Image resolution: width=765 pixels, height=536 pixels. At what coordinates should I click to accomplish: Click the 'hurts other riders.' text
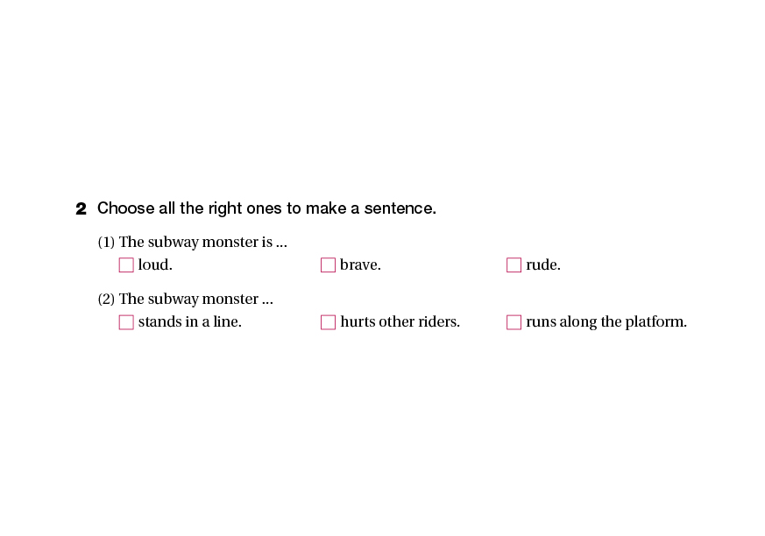pos(400,322)
